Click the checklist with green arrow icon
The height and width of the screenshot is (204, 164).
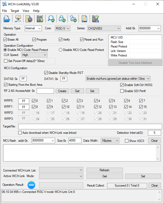(x=40, y=19)
